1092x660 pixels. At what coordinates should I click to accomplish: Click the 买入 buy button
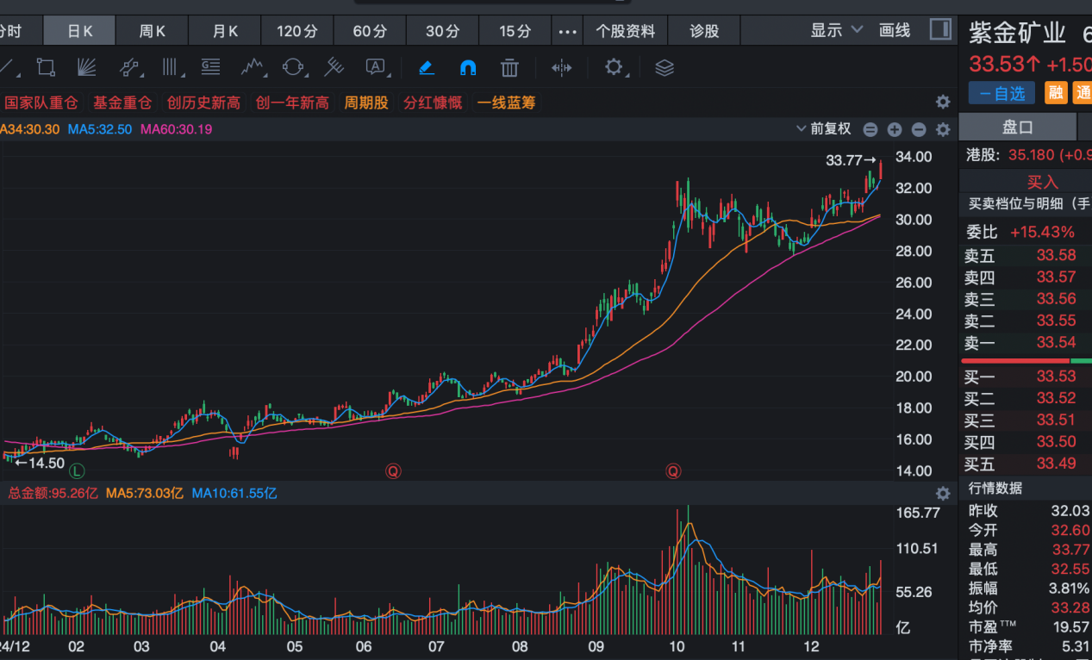(1042, 182)
